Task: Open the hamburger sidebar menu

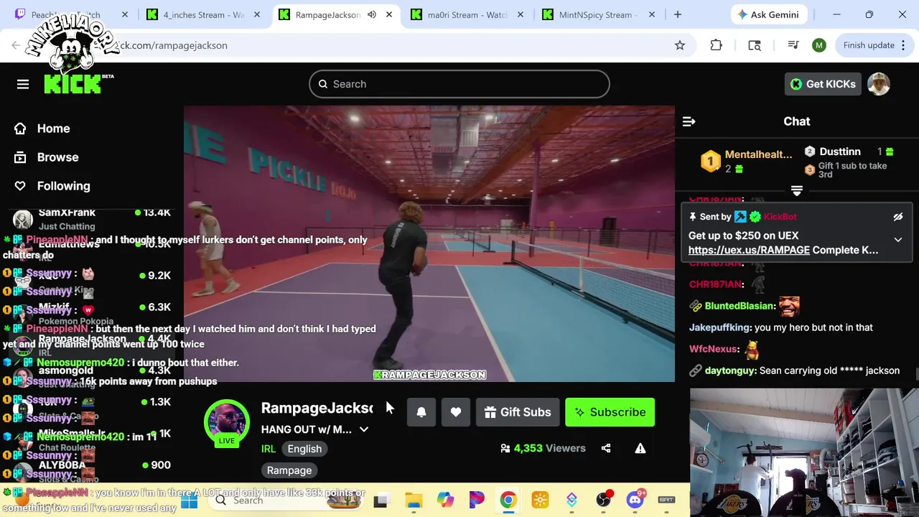Action: coord(23,84)
